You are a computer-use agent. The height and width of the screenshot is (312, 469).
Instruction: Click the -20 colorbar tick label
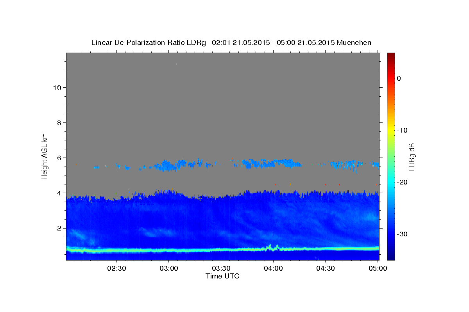pos(403,182)
